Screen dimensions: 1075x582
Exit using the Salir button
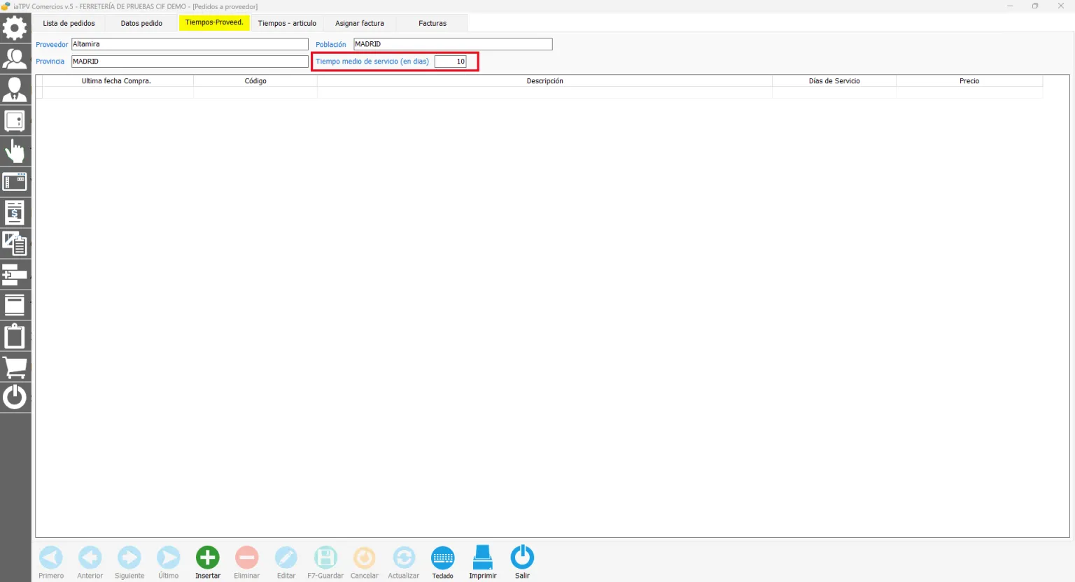click(522, 562)
